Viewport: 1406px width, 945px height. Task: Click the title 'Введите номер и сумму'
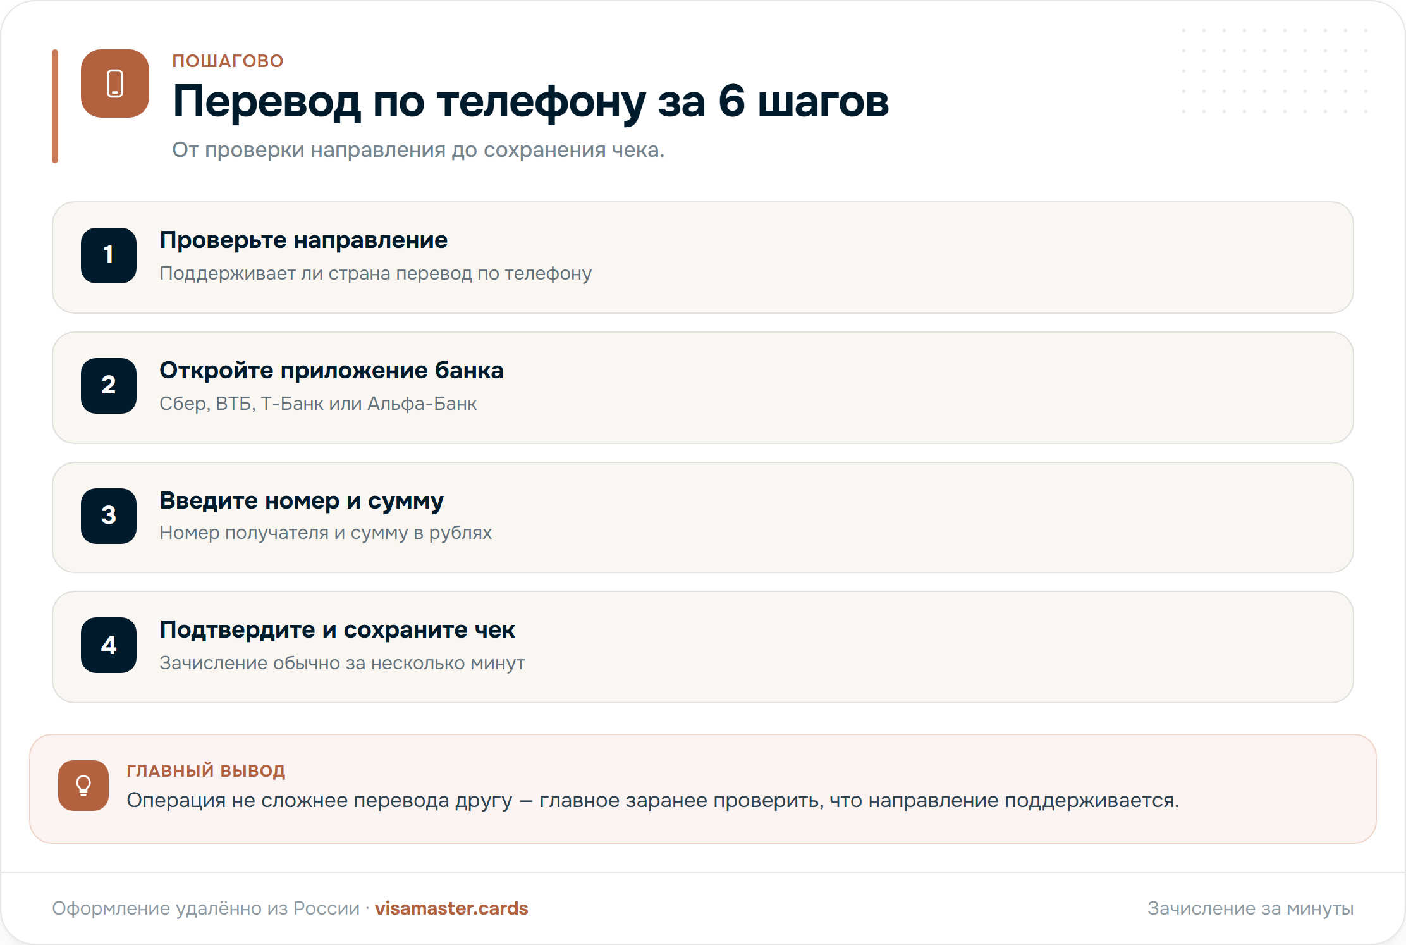[302, 501]
